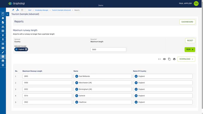Click the Graphologi logo
The height and width of the screenshot is (114, 203).
coord(16,4)
